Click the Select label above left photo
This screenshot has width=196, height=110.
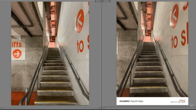[x=98, y=1]
